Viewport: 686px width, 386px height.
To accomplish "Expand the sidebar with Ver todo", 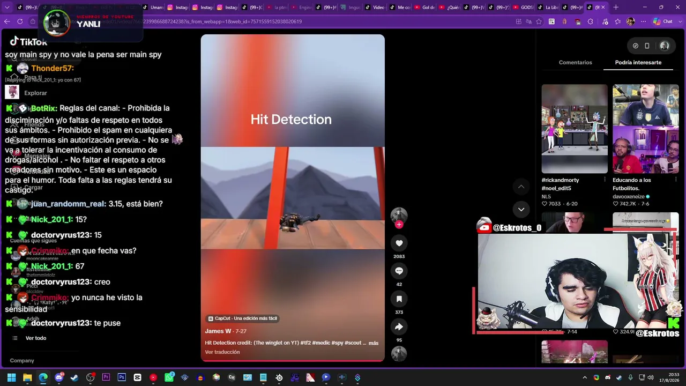I will [x=36, y=338].
